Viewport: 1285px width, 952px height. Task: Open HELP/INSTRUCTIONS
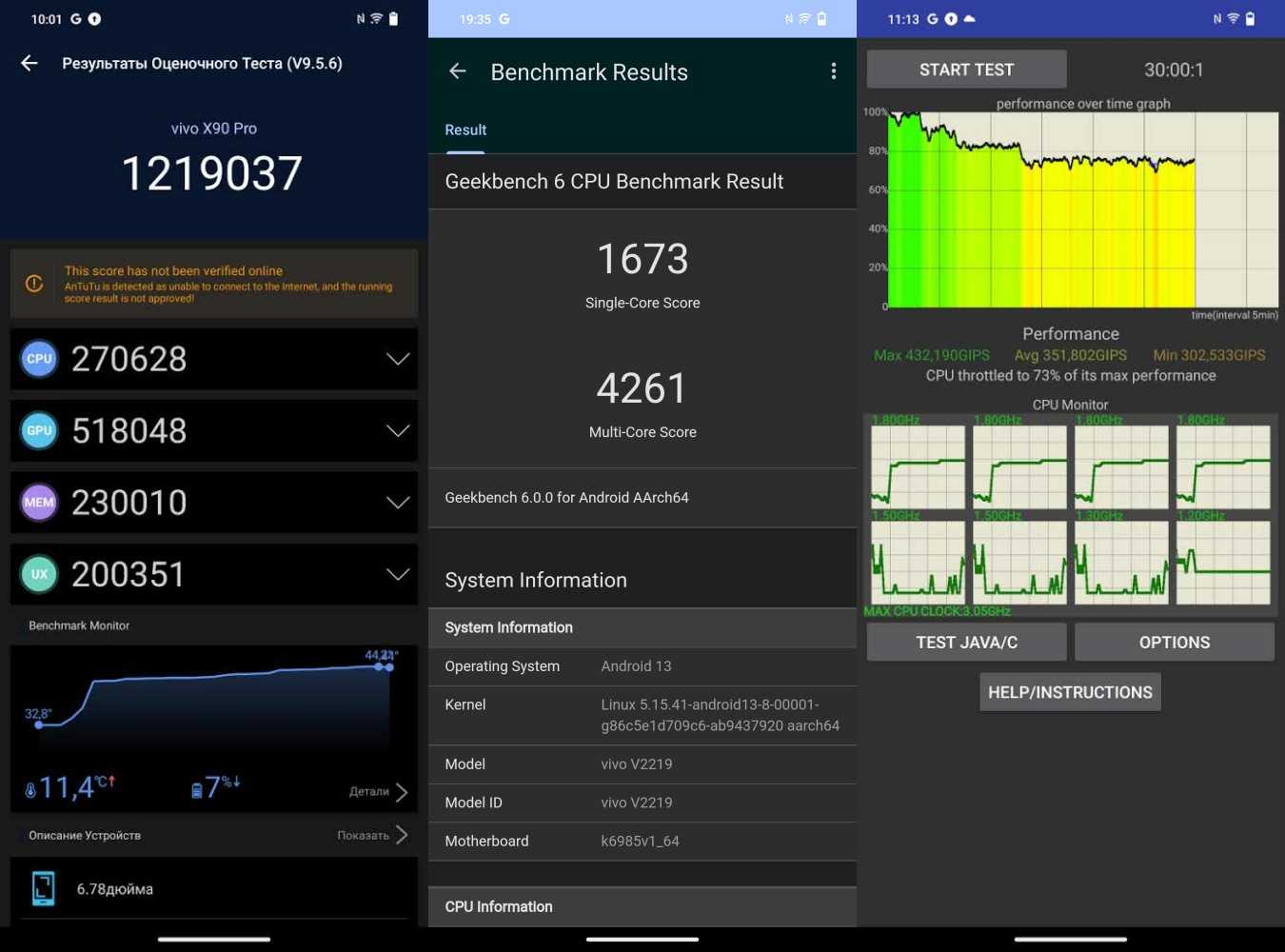pos(1070,692)
